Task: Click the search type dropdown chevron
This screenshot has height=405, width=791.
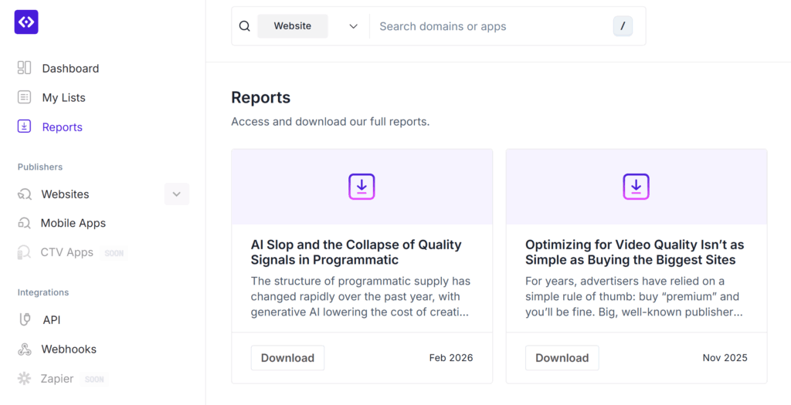Action: (x=354, y=26)
